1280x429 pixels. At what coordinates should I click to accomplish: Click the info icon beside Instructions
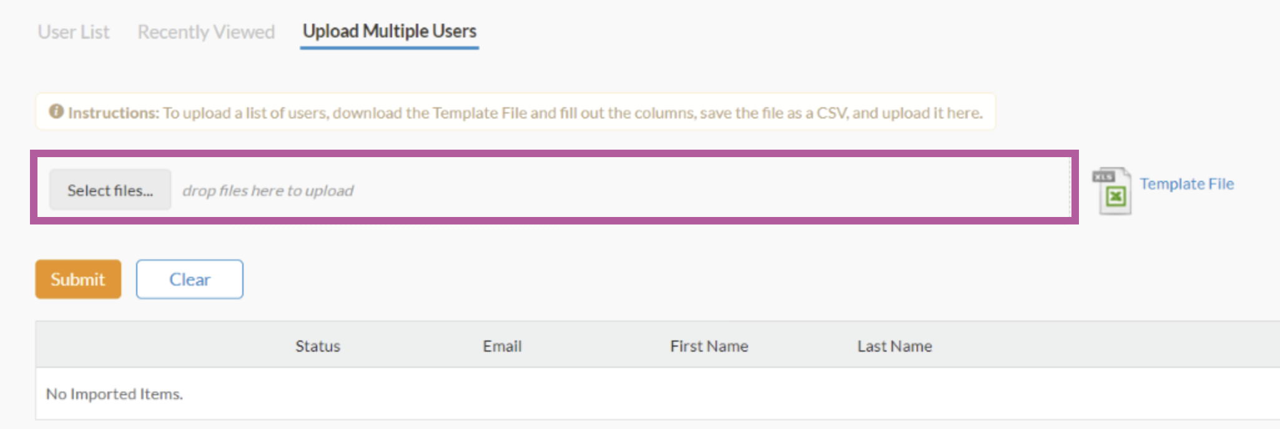(x=56, y=112)
